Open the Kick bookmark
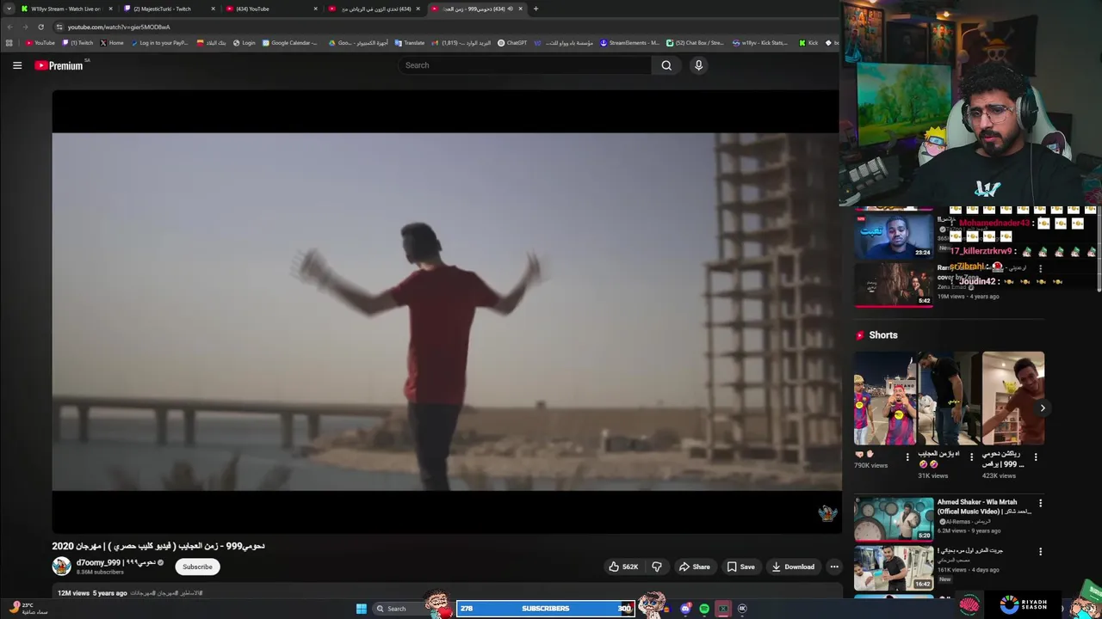The height and width of the screenshot is (619, 1102). point(808,43)
